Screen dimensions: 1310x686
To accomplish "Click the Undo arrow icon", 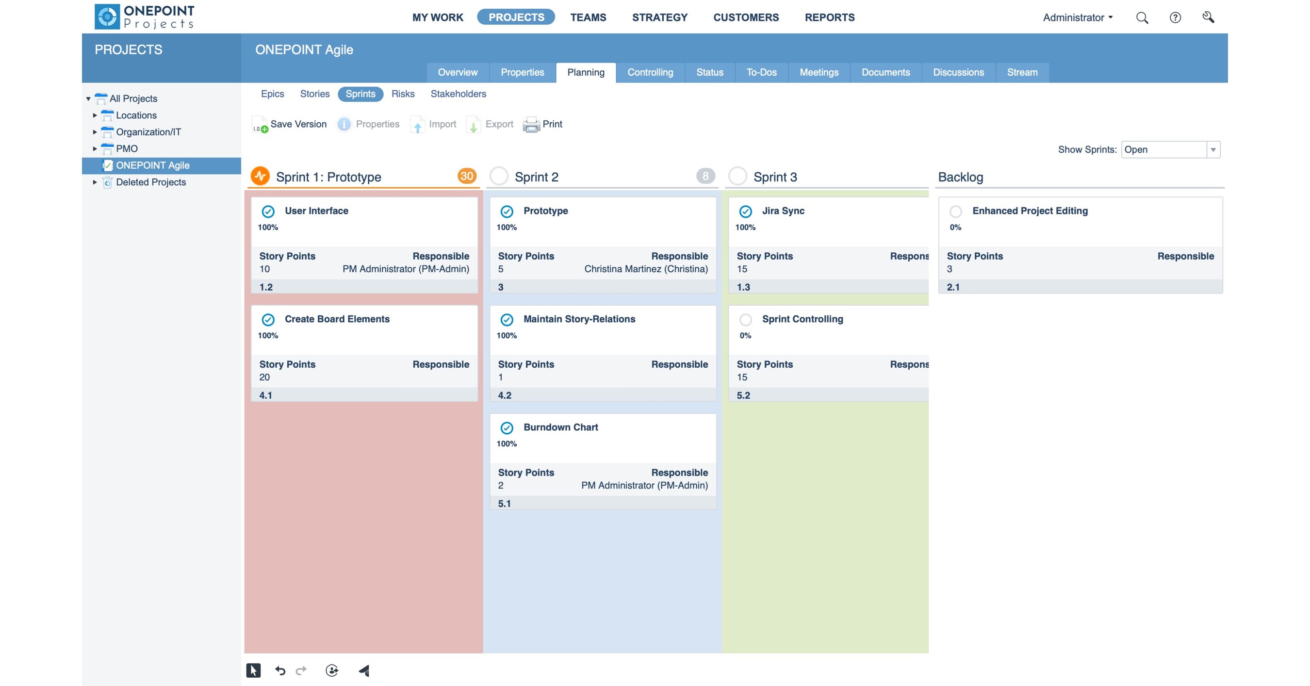I will click(280, 670).
